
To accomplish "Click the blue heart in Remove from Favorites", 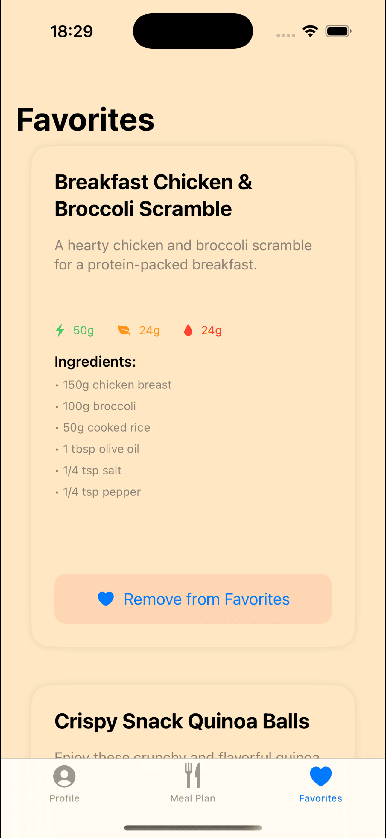I will (x=106, y=599).
